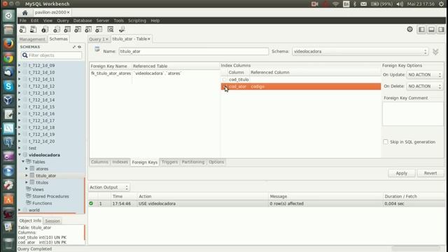Screen dimensions: 448x252
Task: Open Workbench preferences gear icon
Action: tap(409, 29)
